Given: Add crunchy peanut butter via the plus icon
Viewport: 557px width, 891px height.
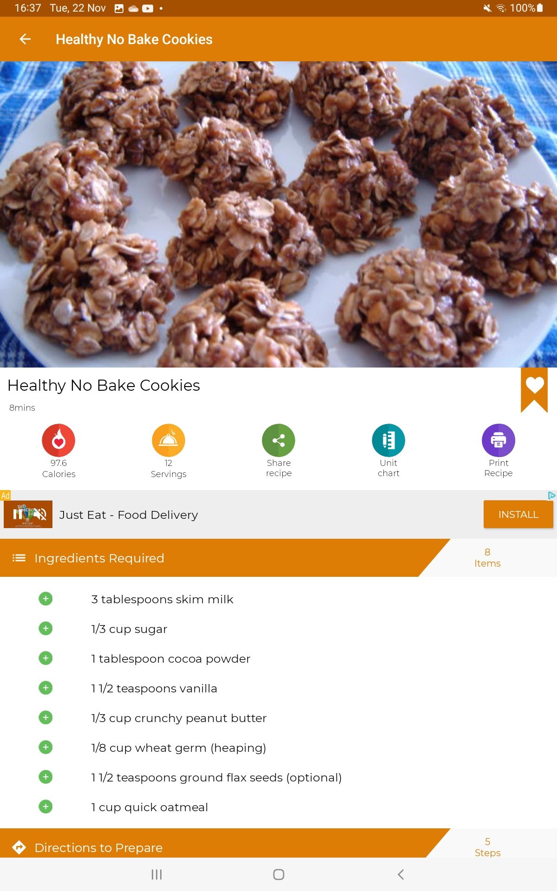Looking at the screenshot, I should point(45,717).
